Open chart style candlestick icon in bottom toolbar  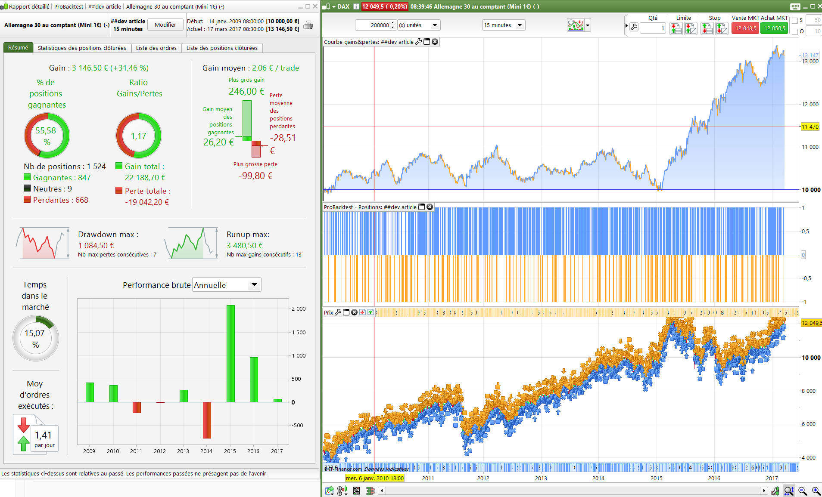coord(343,491)
